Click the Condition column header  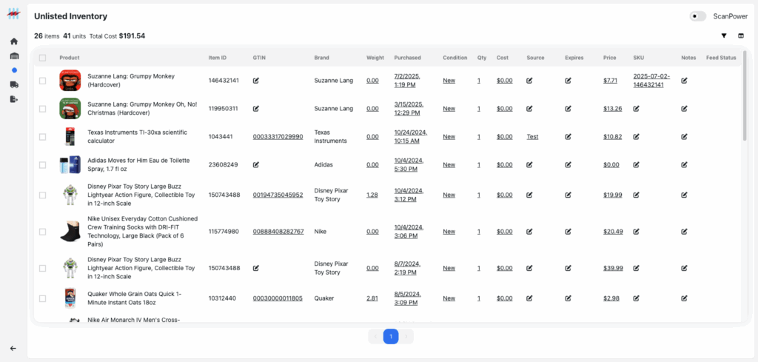(455, 58)
